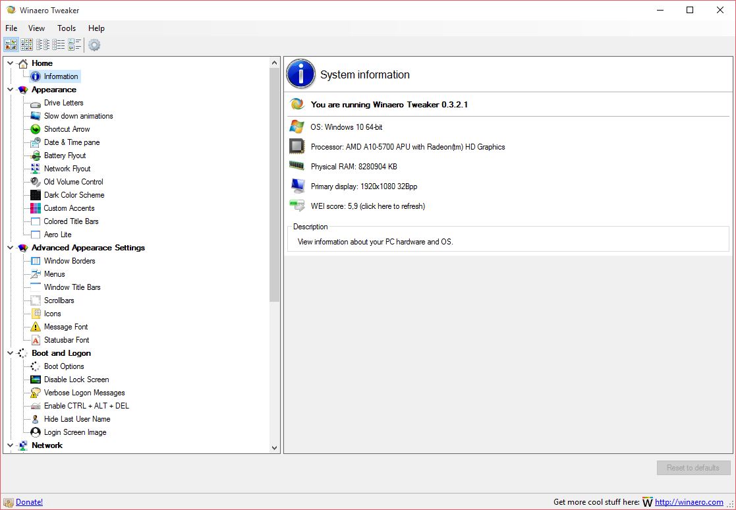Click the Login Screen Image icon
The height and width of the screenshot is (510, 736).
point(36,432)
